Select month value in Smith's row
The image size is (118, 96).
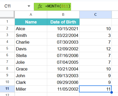tap(95, 35)
